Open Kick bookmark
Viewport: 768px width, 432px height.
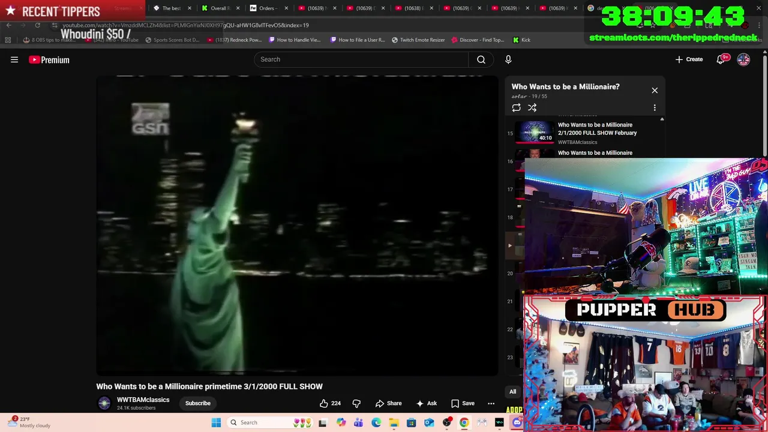[x=521, y=40]
